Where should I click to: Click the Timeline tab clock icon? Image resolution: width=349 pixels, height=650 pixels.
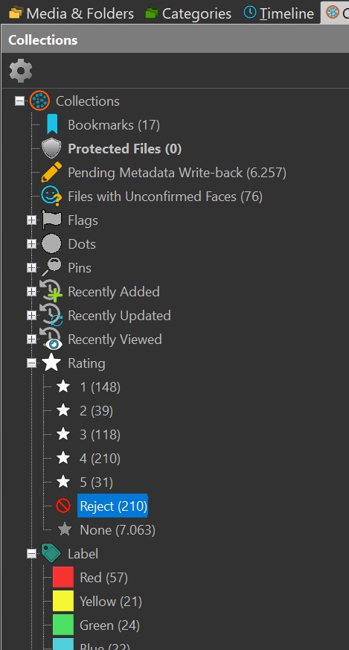pos(249,13)
